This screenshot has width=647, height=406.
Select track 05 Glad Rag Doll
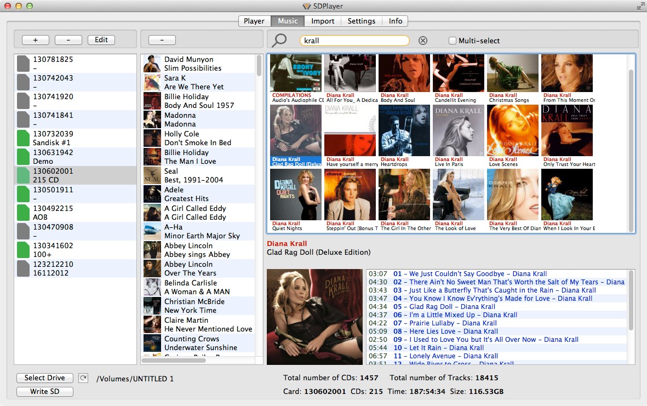(x=497, y=307)
